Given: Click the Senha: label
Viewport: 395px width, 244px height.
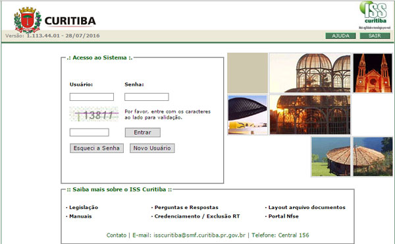Looking at the screenshot, I should coord(134,84).
